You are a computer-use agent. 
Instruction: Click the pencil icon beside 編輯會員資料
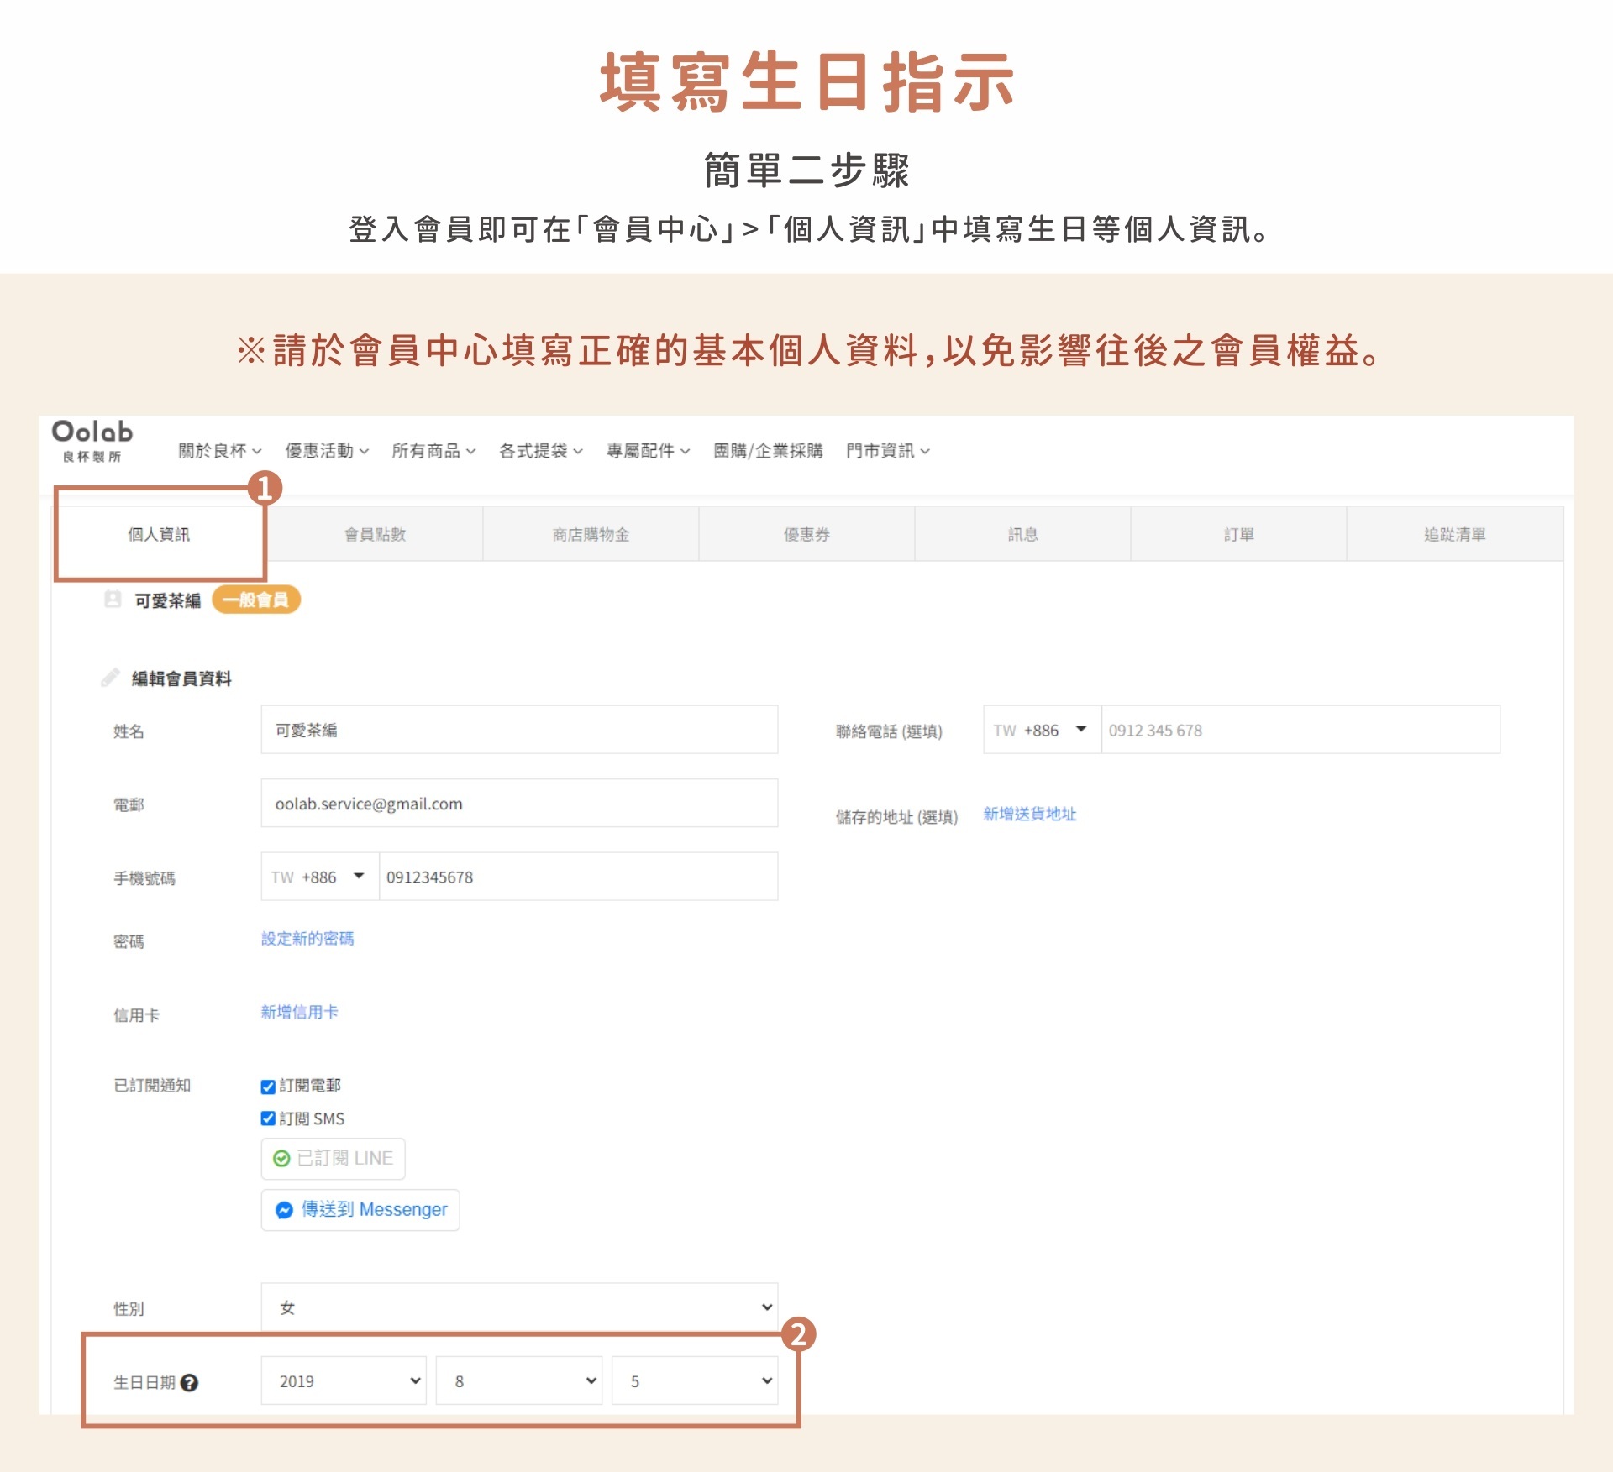click(x=110, y=678)
